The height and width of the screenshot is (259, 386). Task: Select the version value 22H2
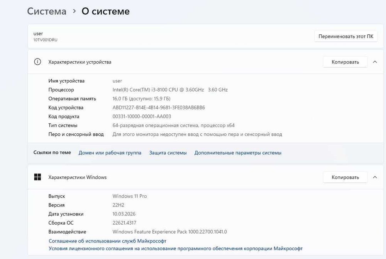click(x=118, y=205)
